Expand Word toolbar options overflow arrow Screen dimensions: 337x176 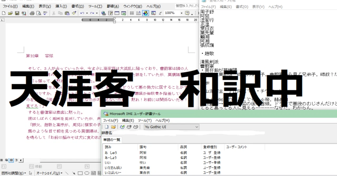pyautogui.click(x=192, y=14)
